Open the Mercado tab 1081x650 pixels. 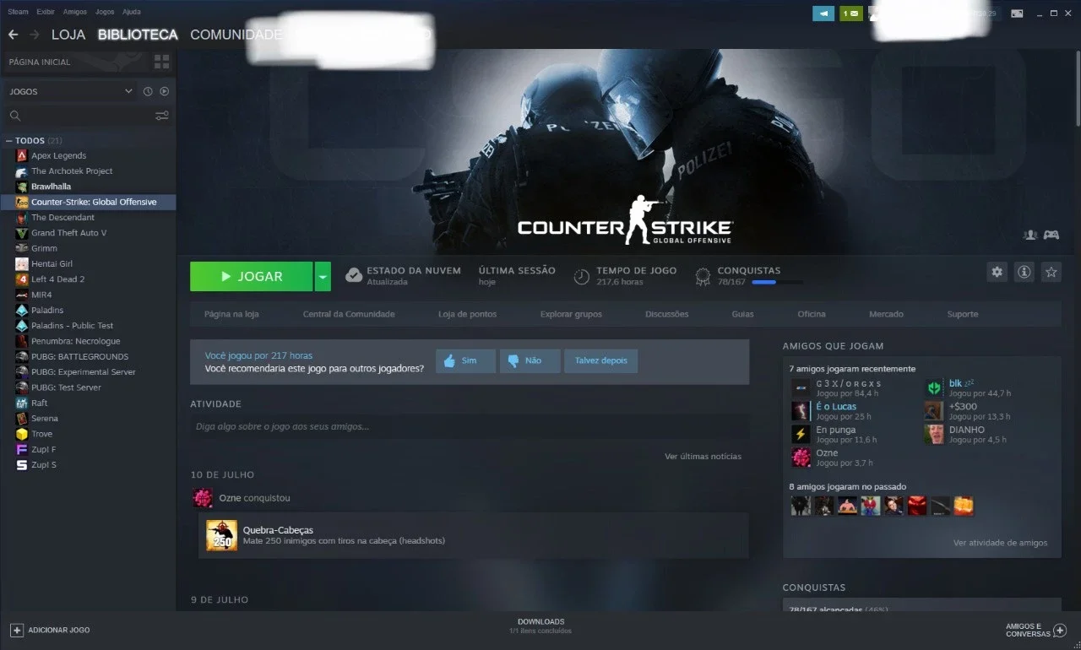(886, 314)
